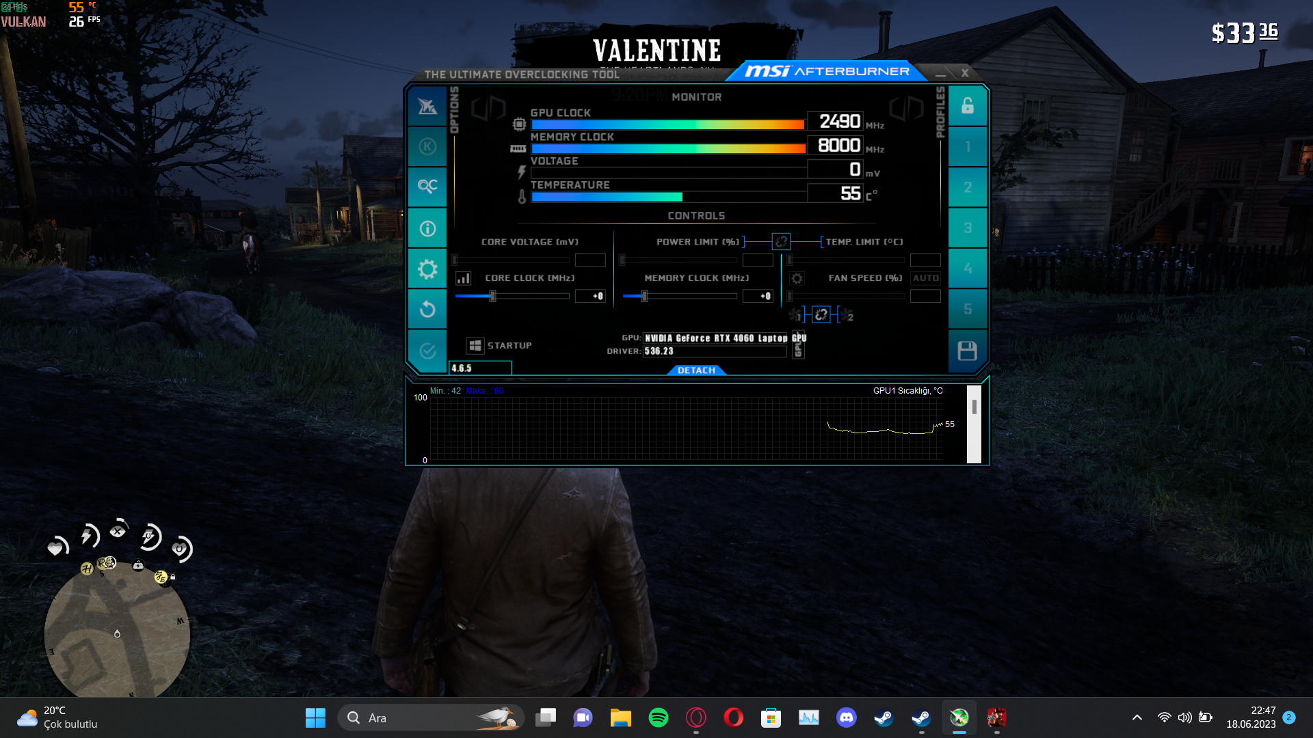Select profile slot 1
1313x738 pixels.
click(x=967, y=146)
